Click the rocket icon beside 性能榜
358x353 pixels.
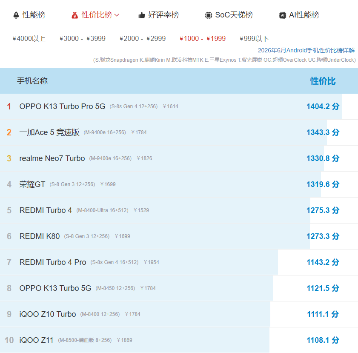(x=16, y=15)
